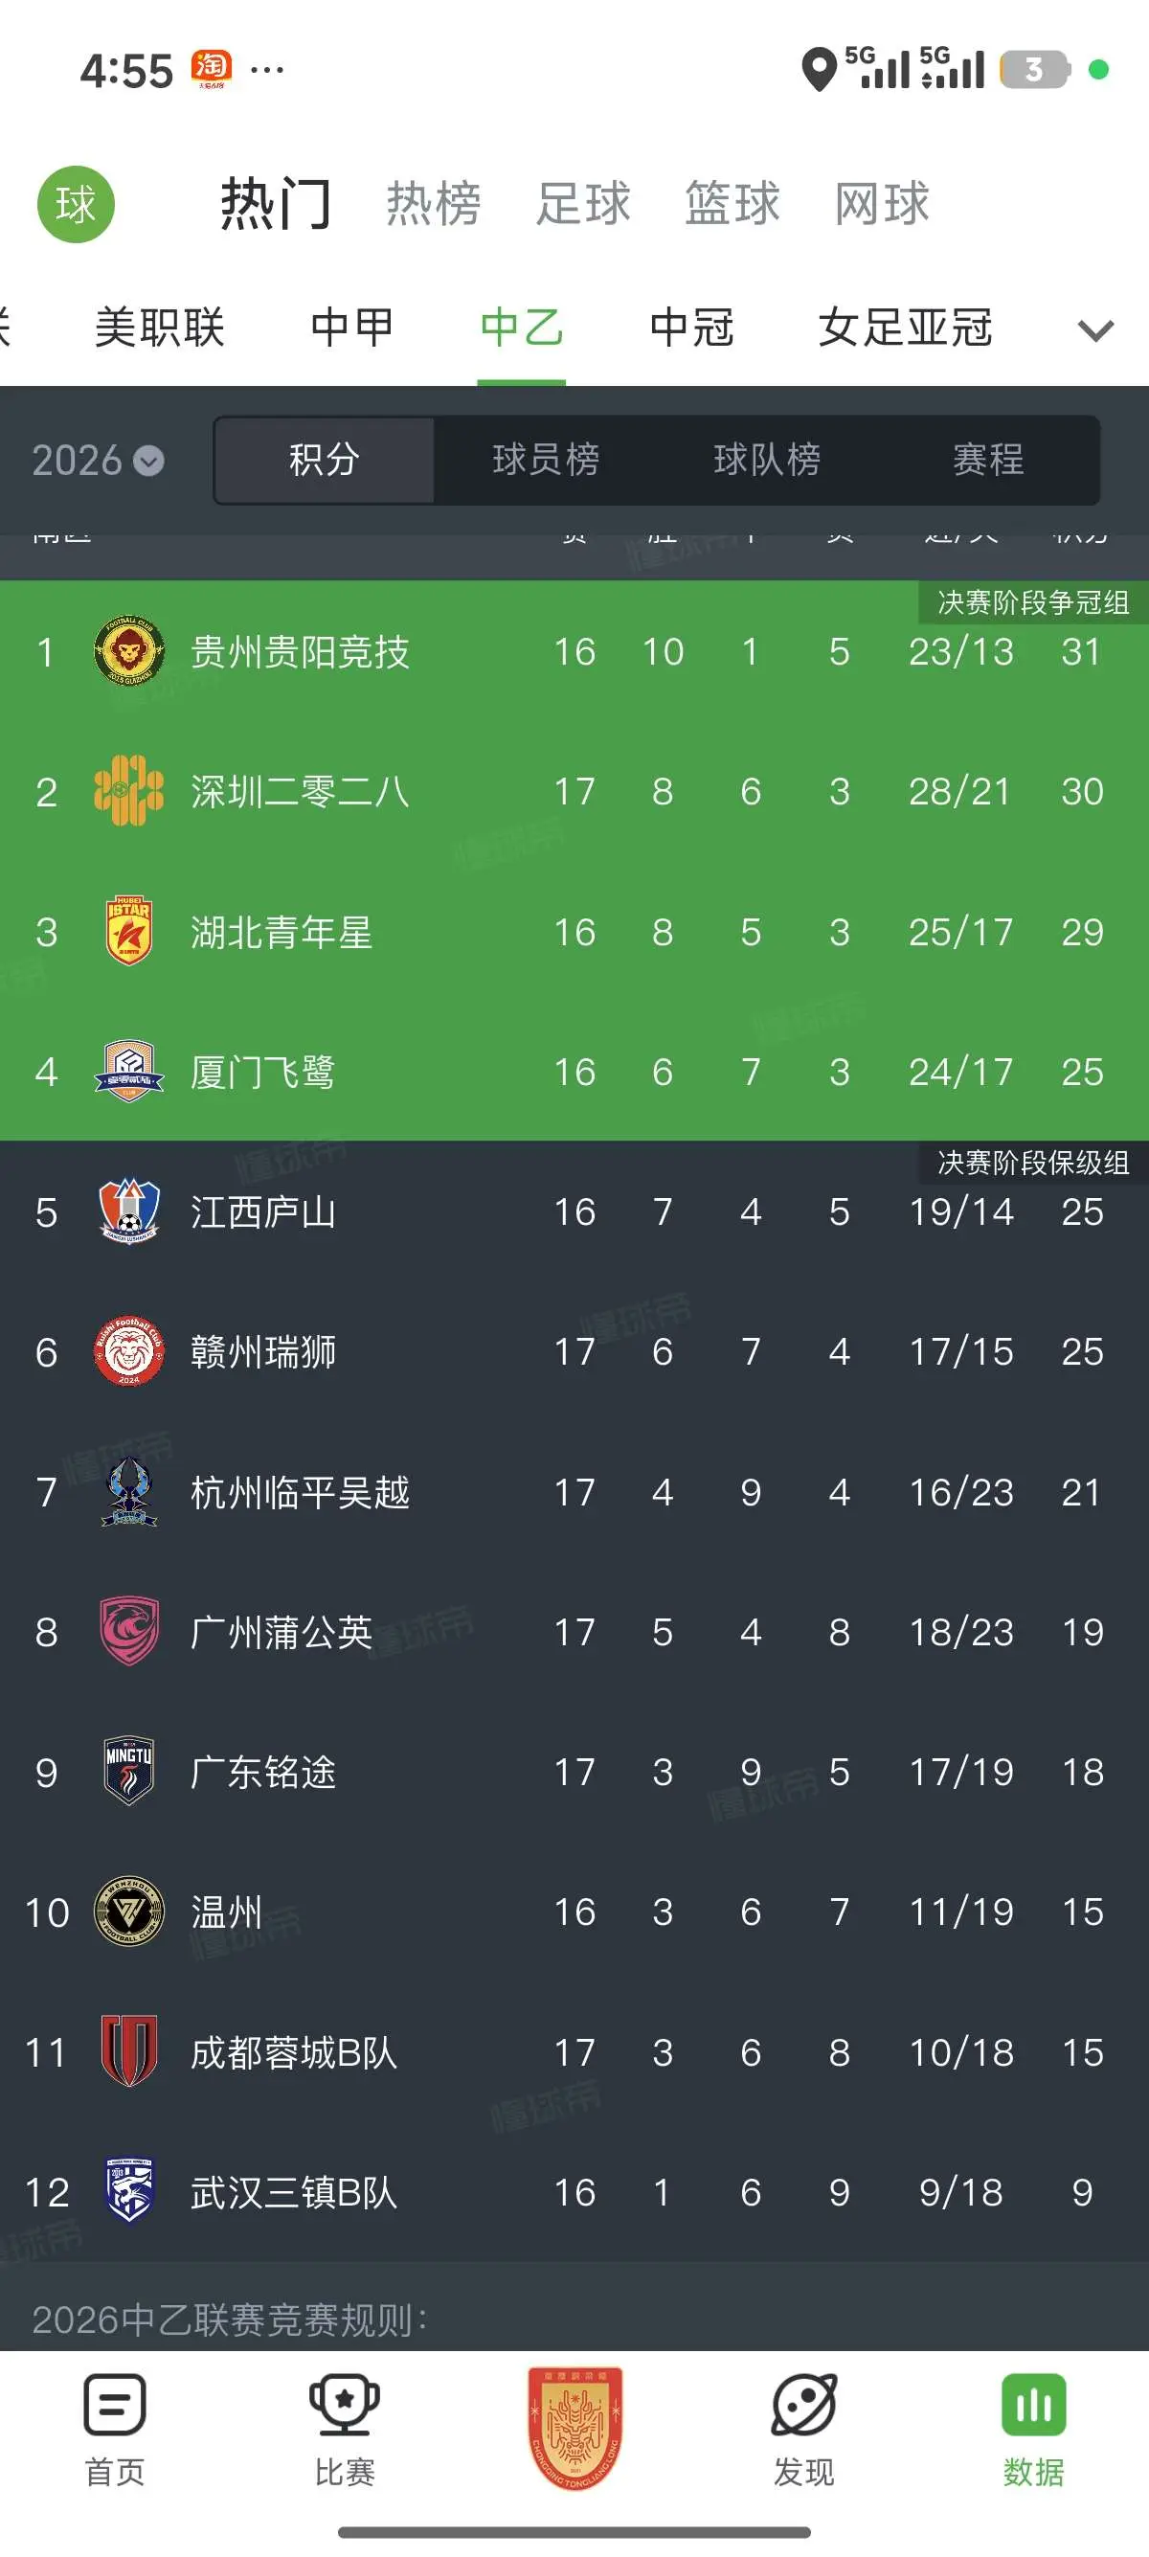The image size is (1149, 2557).
Task: Open the 发现 planet icon
Action: point(803,2405)
